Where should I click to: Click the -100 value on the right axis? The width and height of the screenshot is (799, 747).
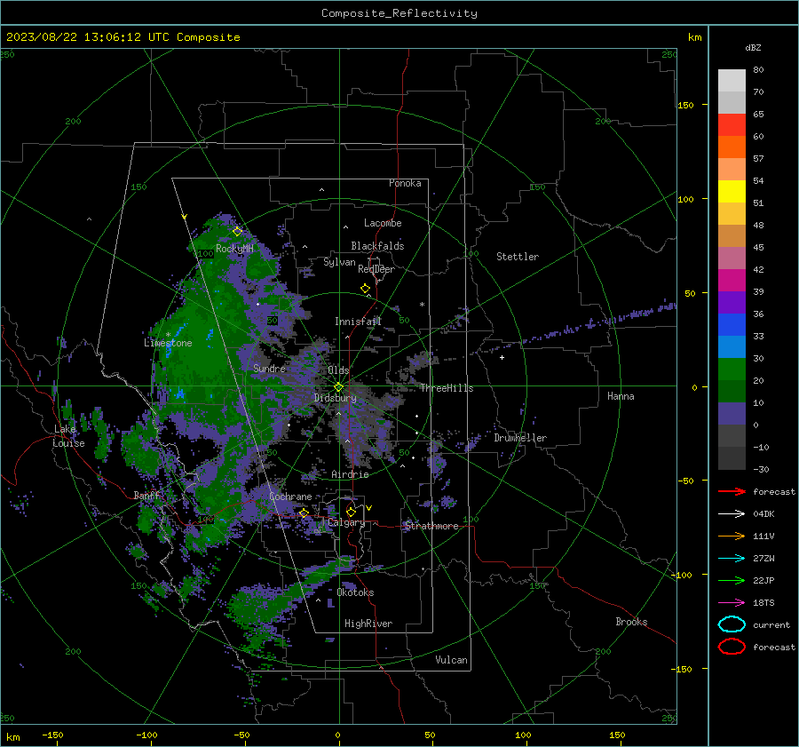click(x=683, y=576)
